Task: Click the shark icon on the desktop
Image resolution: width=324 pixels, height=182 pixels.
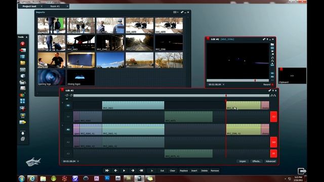Action: [x=33, y=161]
